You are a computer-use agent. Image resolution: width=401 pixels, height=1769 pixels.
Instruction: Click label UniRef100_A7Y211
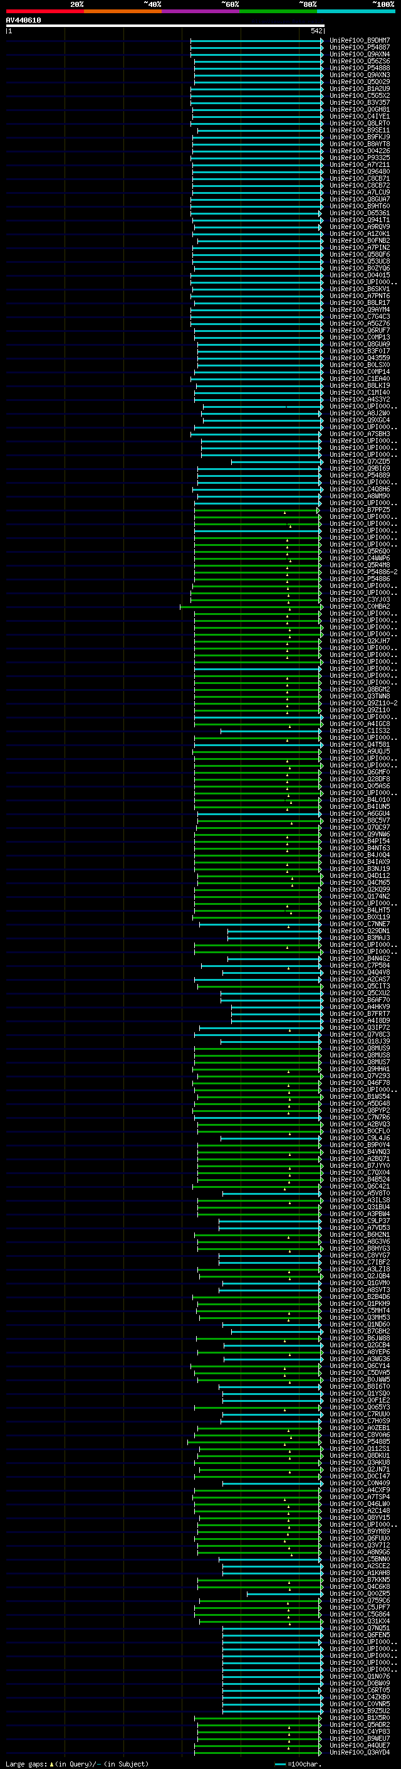click(x=360, y=165)
